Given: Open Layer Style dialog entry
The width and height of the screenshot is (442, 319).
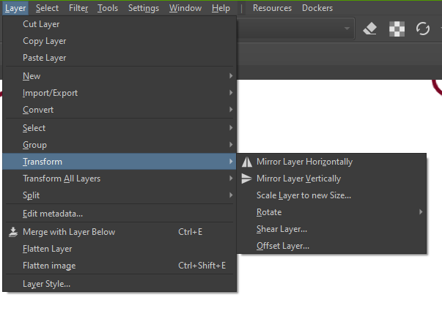Looking at the screenshot, I should click(x=46, y=284).
